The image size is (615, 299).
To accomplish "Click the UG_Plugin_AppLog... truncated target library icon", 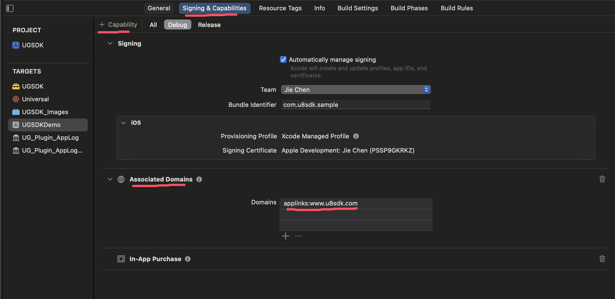I will coord(16,150).
